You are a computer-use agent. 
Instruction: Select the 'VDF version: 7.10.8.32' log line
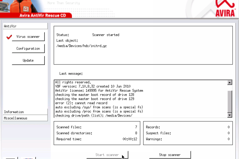click(93, 87)
